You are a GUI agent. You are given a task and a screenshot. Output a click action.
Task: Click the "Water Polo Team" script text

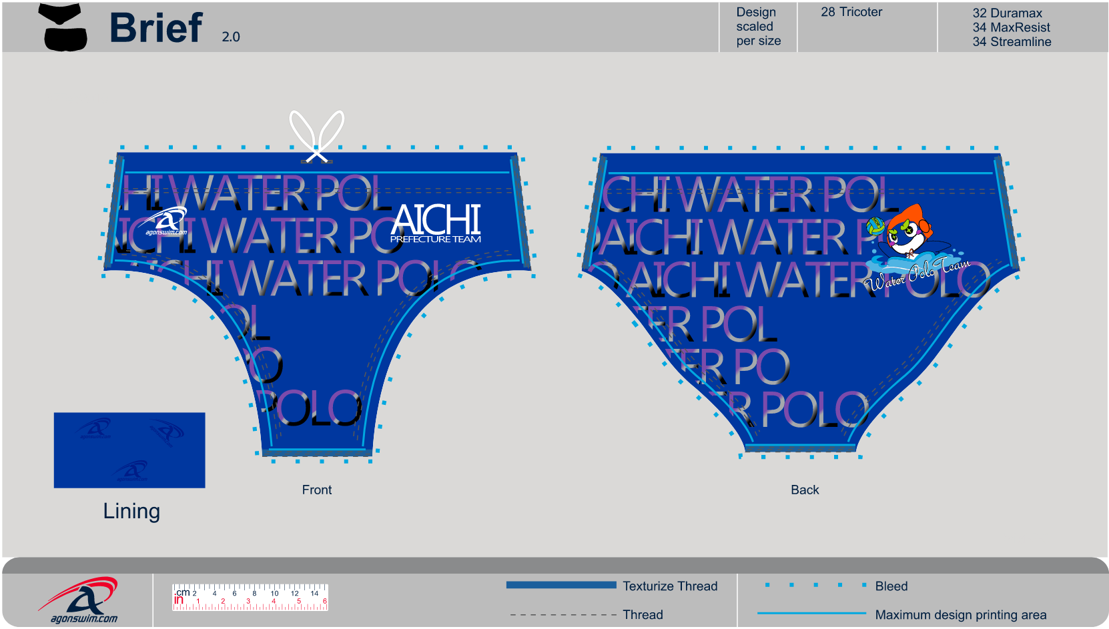tap(917, 273)
